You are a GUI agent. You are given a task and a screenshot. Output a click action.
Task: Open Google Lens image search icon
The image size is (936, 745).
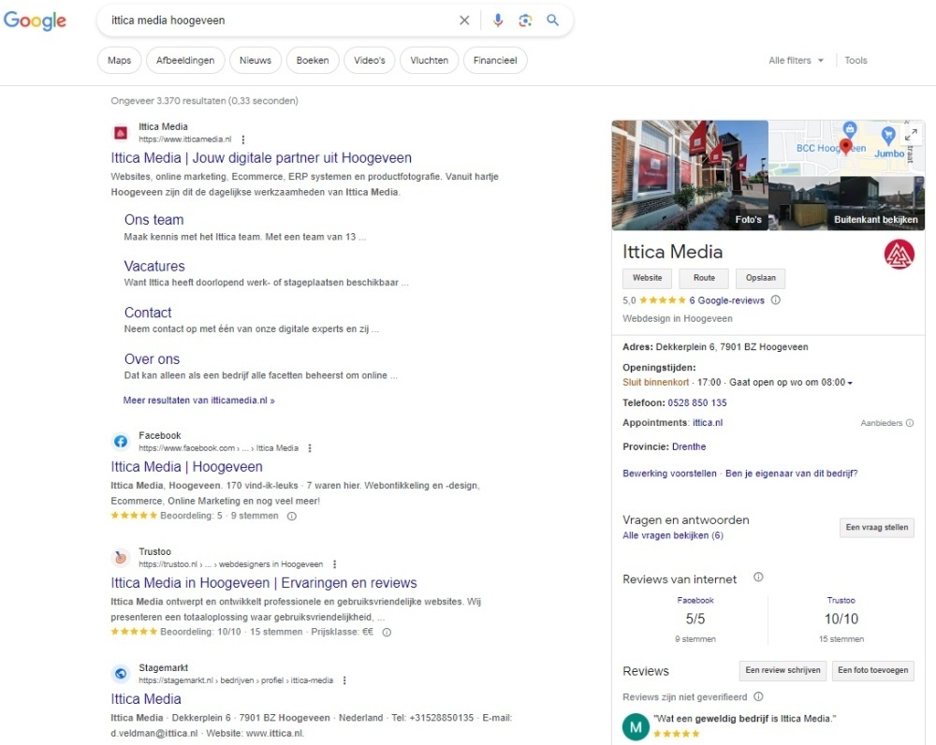525,21
